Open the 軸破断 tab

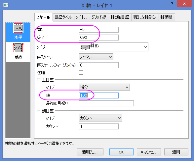[x=167, y=17]
